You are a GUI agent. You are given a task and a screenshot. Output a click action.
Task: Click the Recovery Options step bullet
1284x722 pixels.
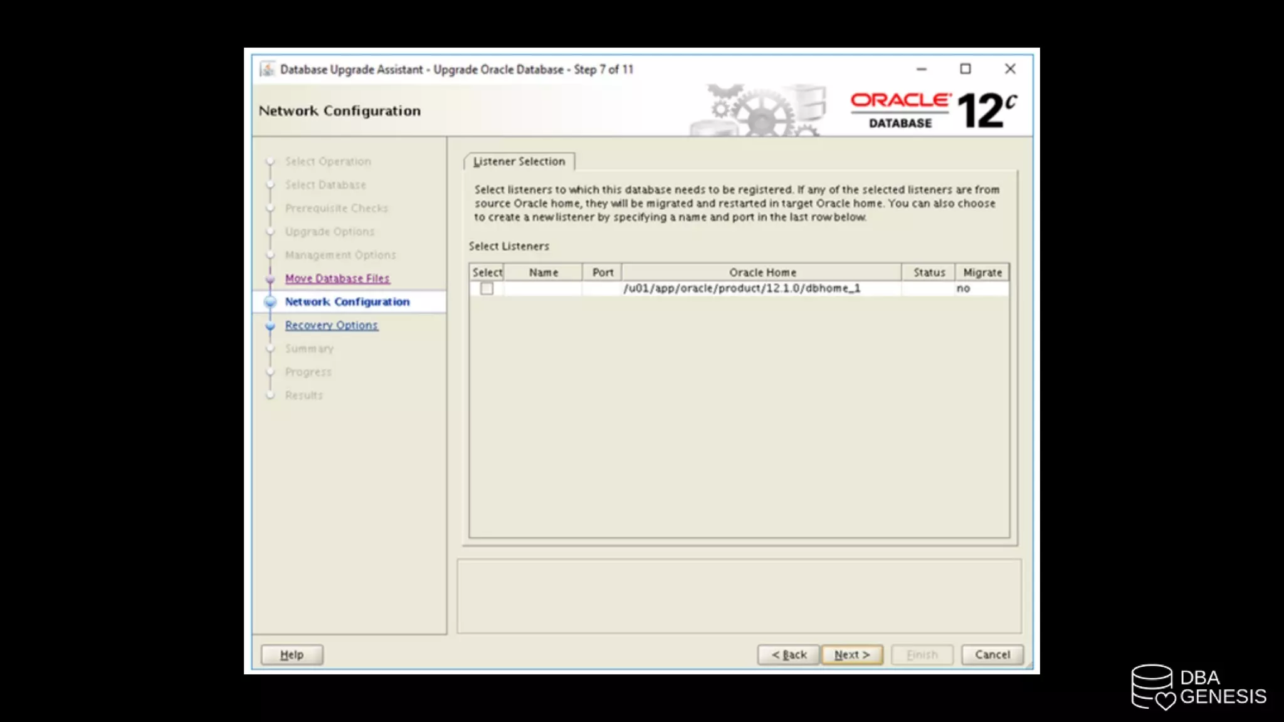pyautogui.click(x=270, y=326)
